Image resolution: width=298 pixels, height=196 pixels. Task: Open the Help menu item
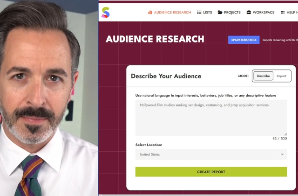[289, 13]
